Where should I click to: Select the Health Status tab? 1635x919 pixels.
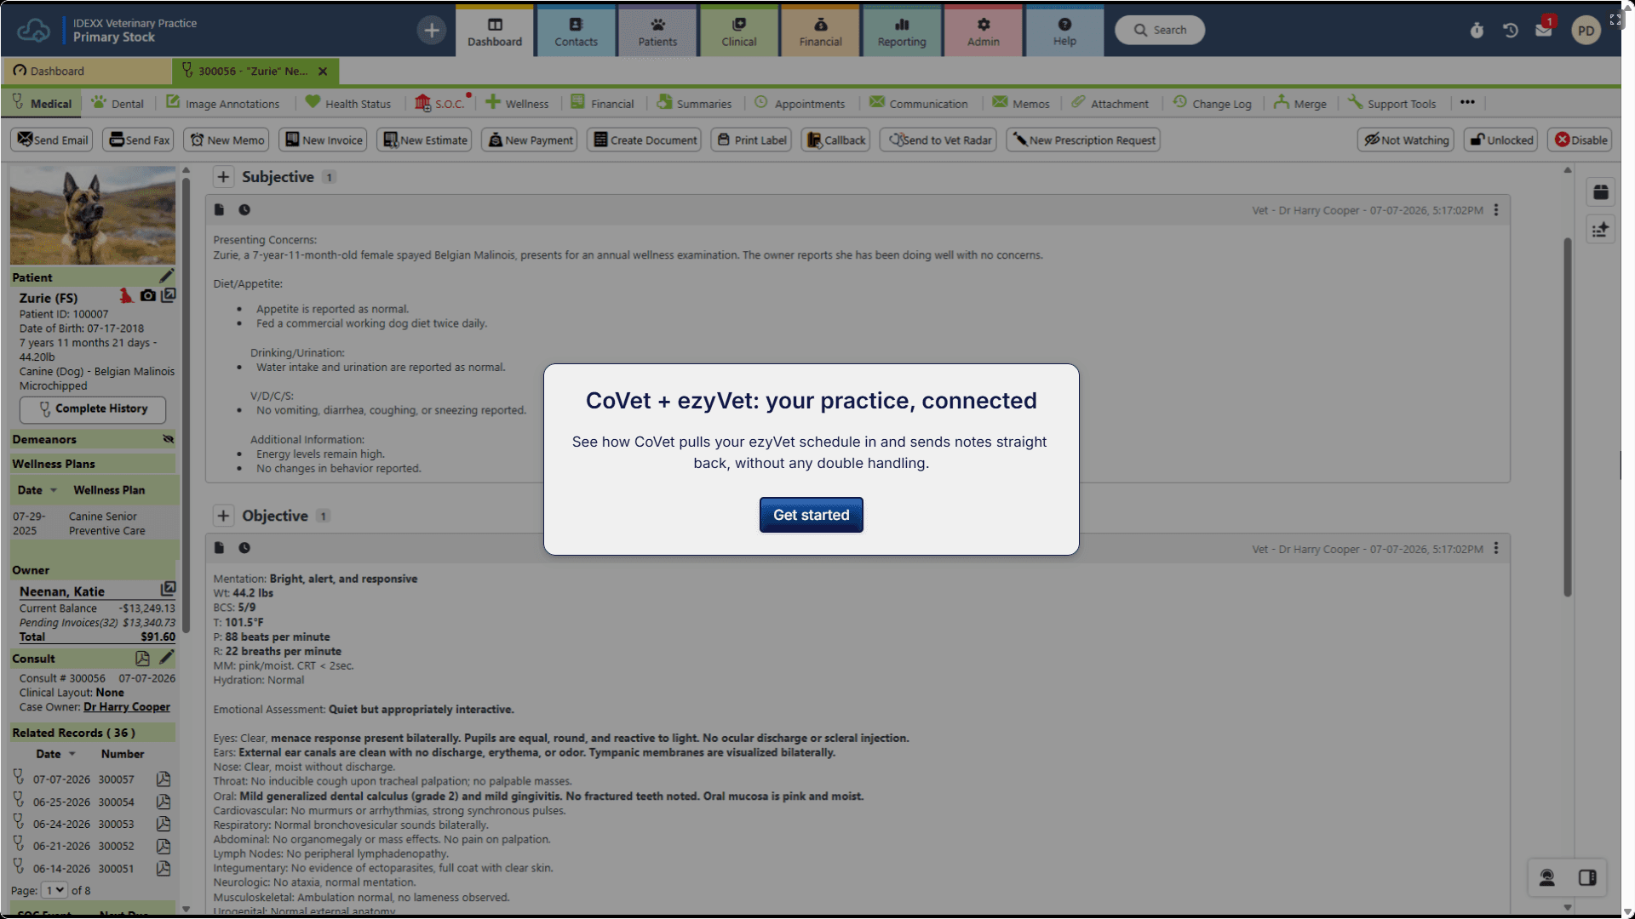click(x=348, y=104)
